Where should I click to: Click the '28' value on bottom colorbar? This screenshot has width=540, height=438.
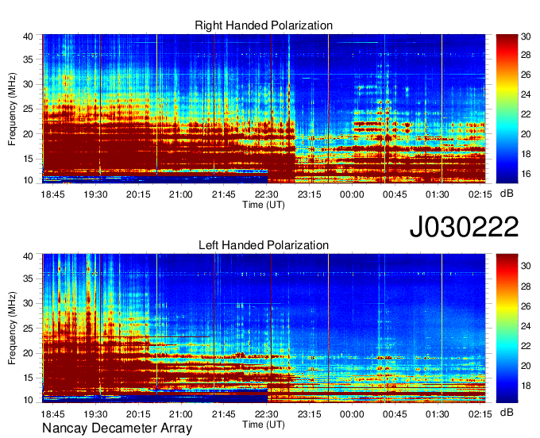(x=526, y=286)
